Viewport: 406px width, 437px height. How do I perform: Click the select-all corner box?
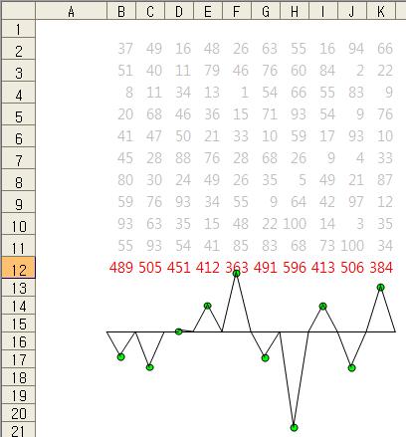(18, 11)
